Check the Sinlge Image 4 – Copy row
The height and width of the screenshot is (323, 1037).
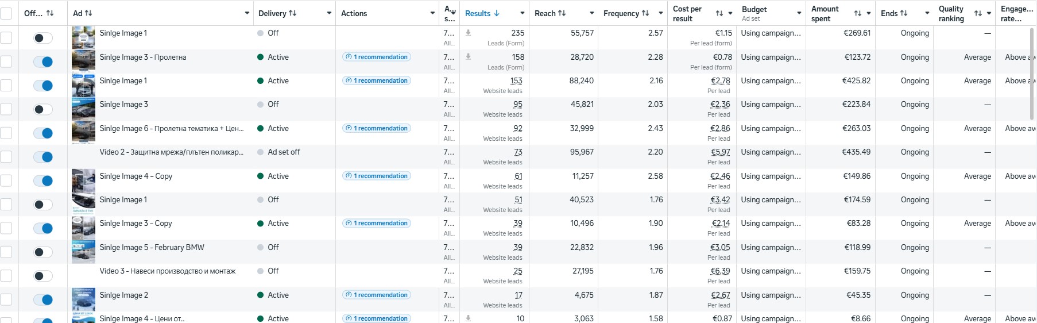pos(6,180)
